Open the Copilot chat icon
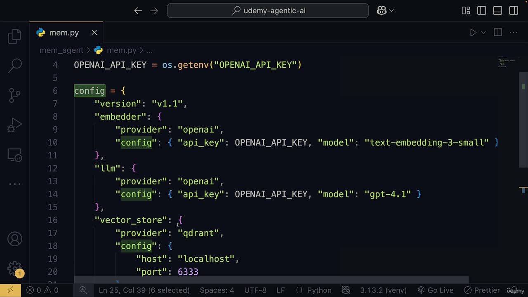Viewport: 528px width, 297px height. coord(382,11)
